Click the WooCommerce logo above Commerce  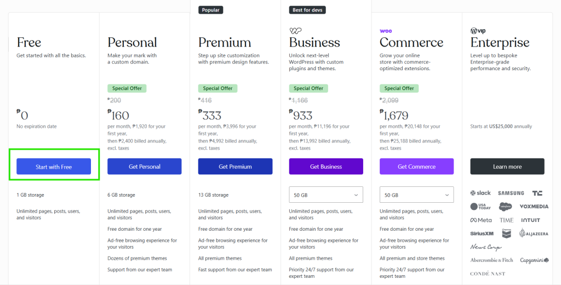tap(386, 31)
